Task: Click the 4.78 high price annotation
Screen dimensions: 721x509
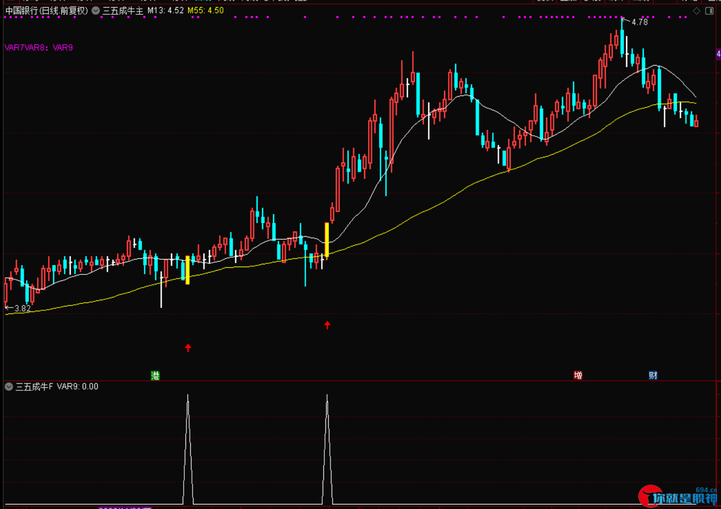Action: coord(639,22)
